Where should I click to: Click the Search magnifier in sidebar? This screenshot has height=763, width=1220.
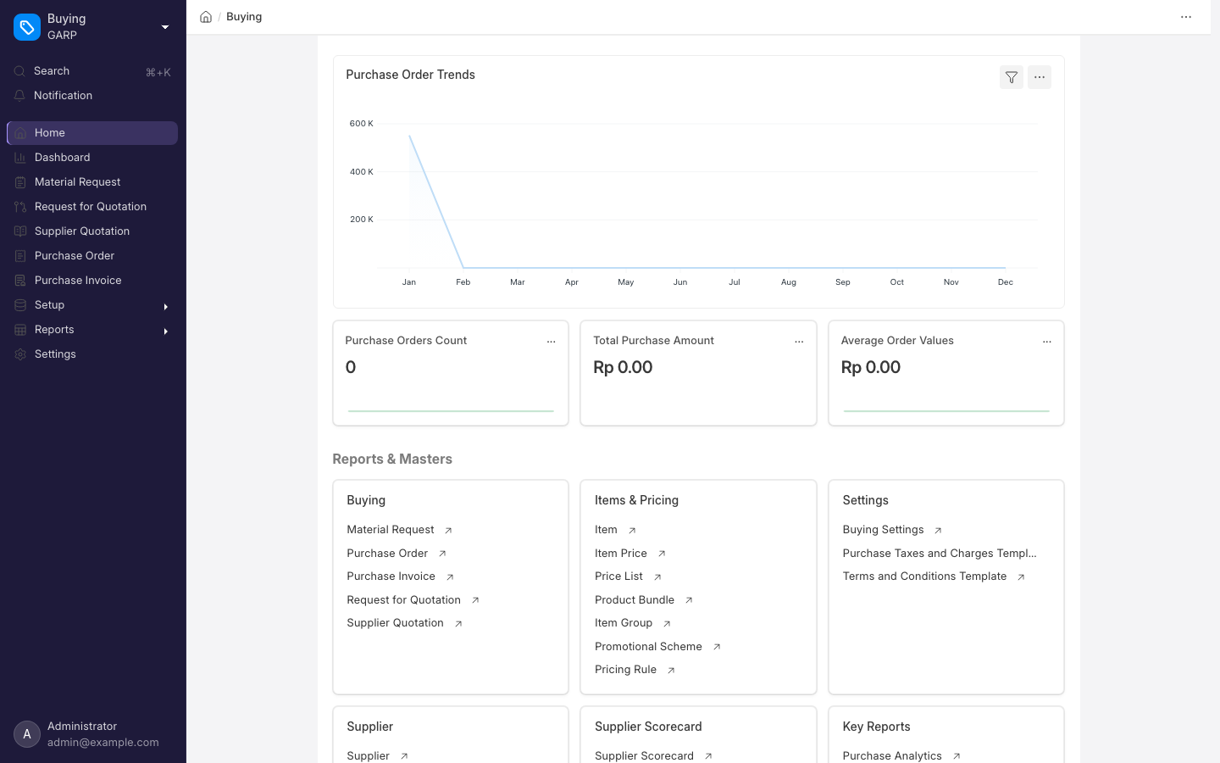(x=19, y=71)
